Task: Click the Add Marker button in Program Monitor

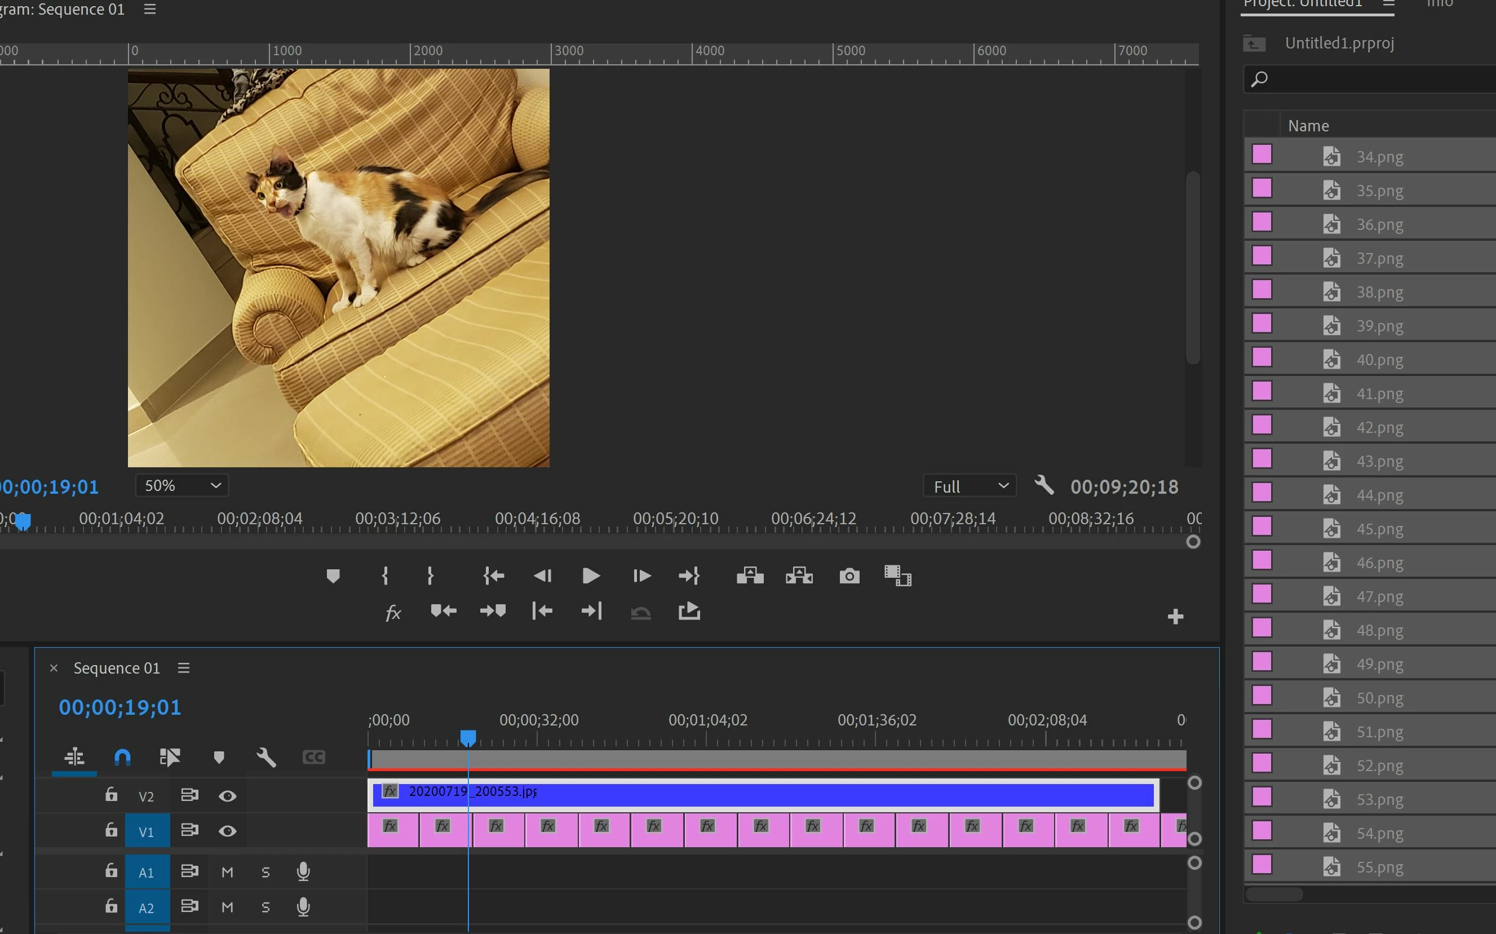Action: point(333,576)
